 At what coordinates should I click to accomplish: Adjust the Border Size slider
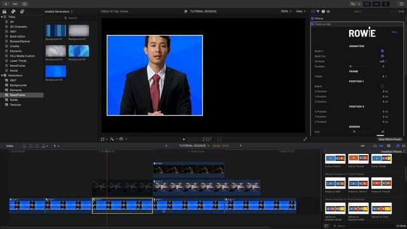[x=361, y=132]
